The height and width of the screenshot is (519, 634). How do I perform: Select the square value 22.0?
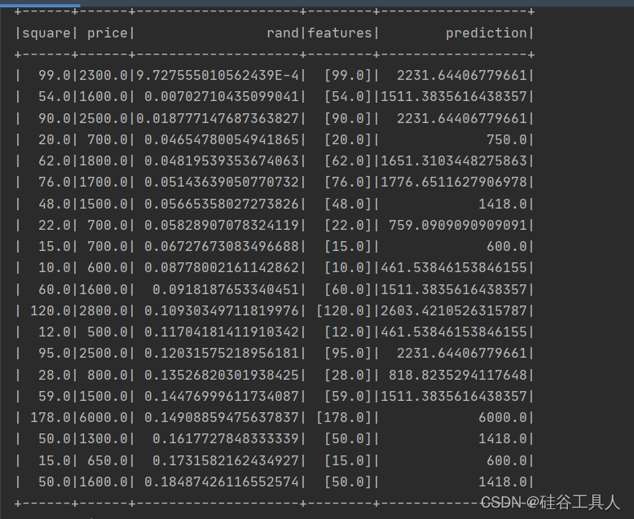coord(55,225)
